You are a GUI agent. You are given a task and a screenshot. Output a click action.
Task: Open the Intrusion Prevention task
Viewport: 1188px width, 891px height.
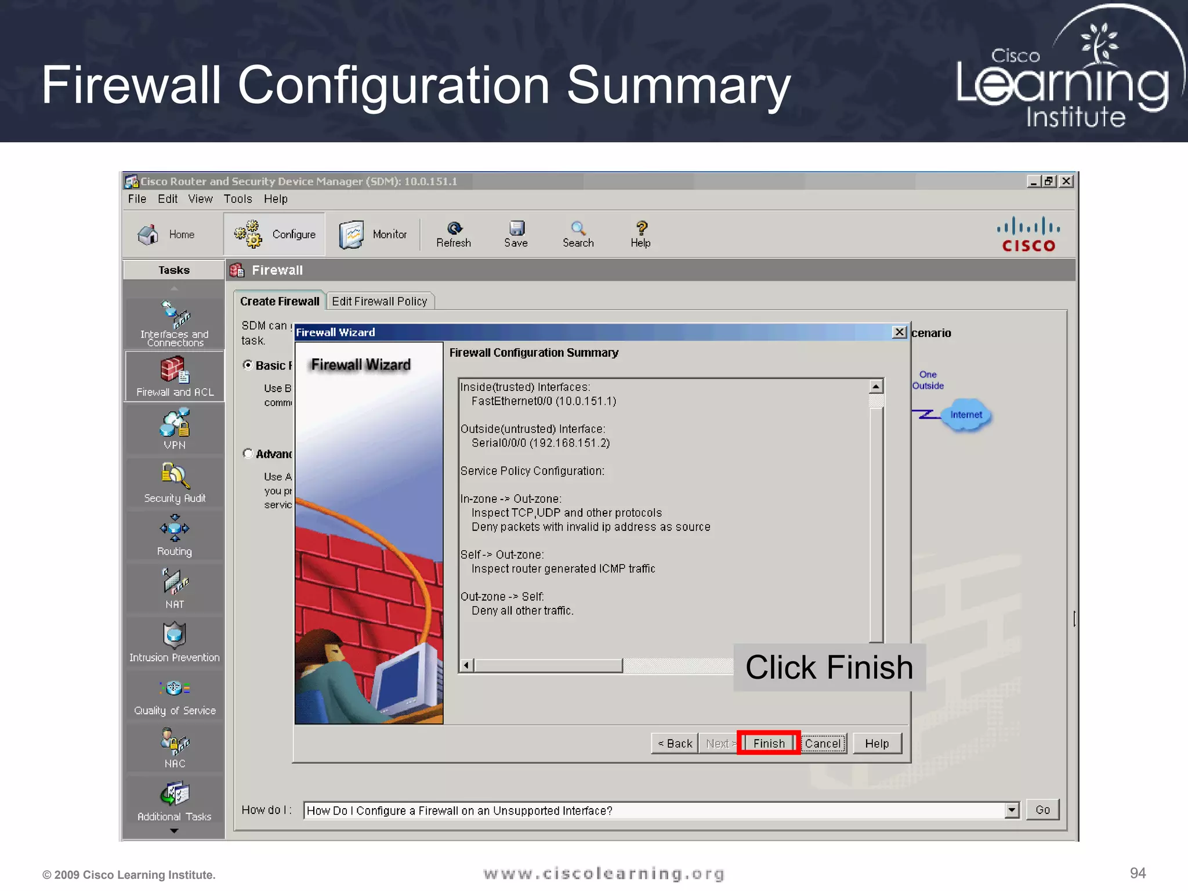tap(175, 642)
